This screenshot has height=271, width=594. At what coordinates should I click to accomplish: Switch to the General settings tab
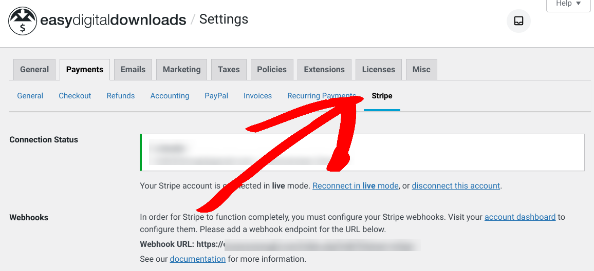pos(34,70)
